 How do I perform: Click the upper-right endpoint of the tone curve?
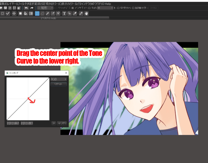tap(49, 78)
